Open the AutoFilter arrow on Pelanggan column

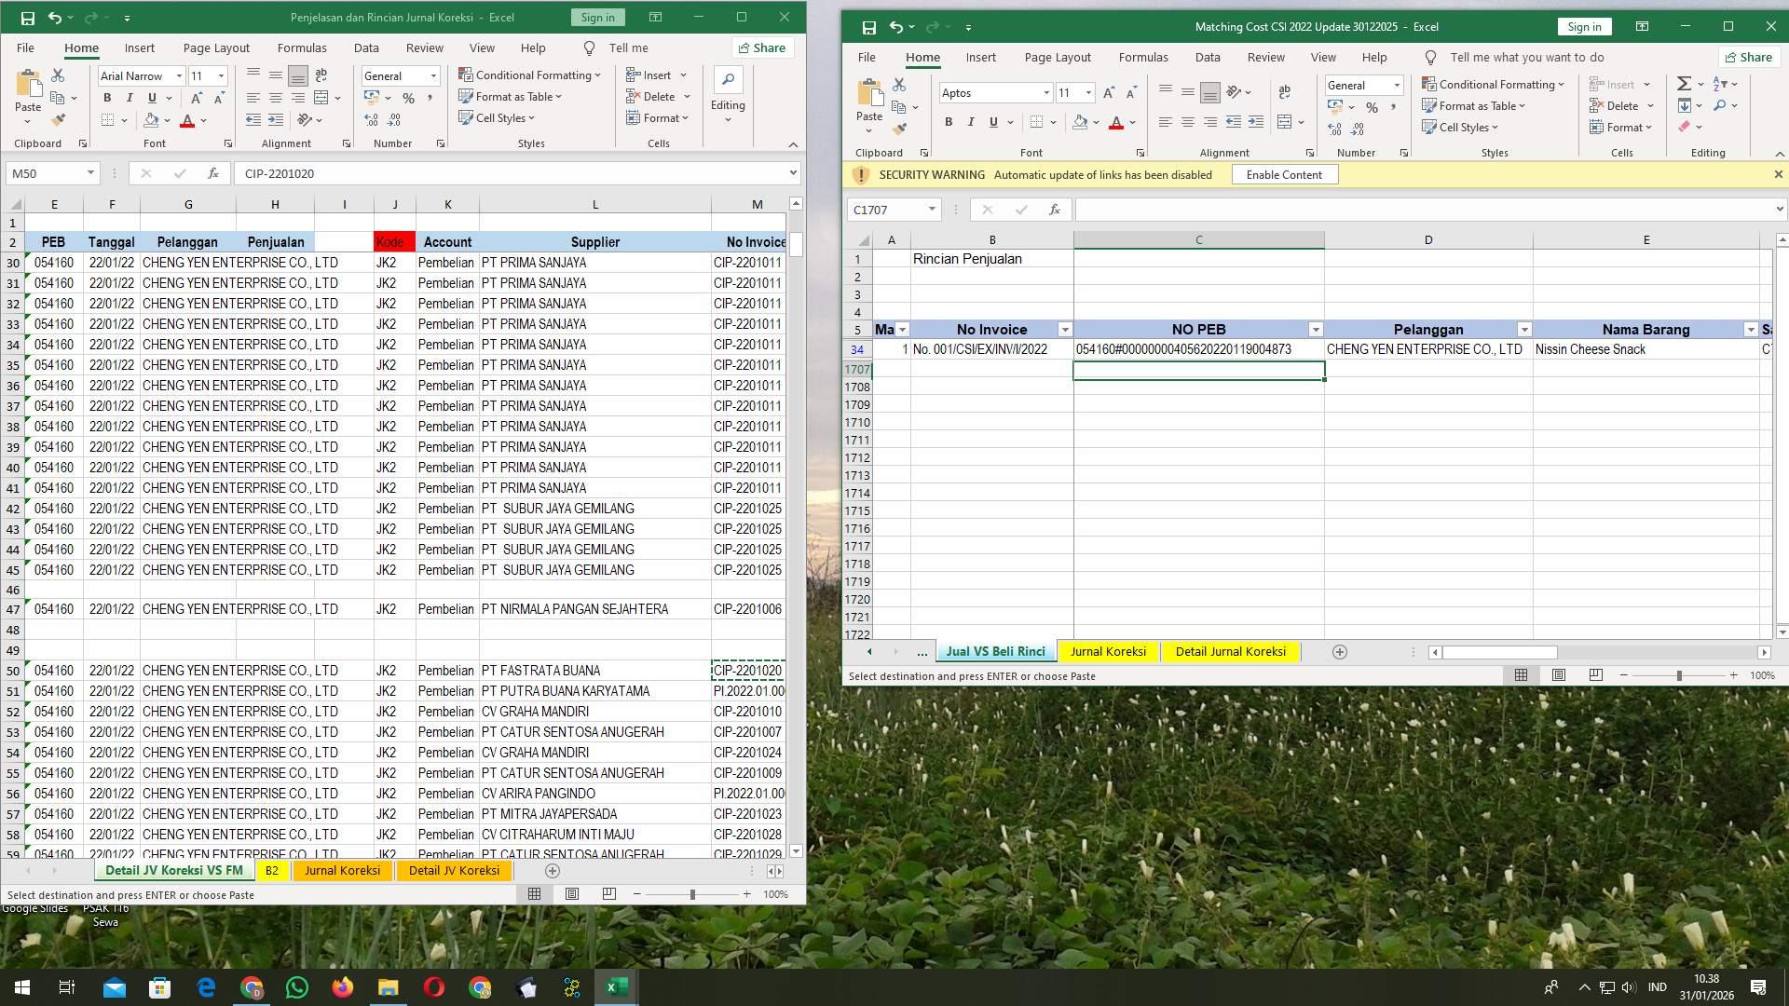tap(1524, 330)
